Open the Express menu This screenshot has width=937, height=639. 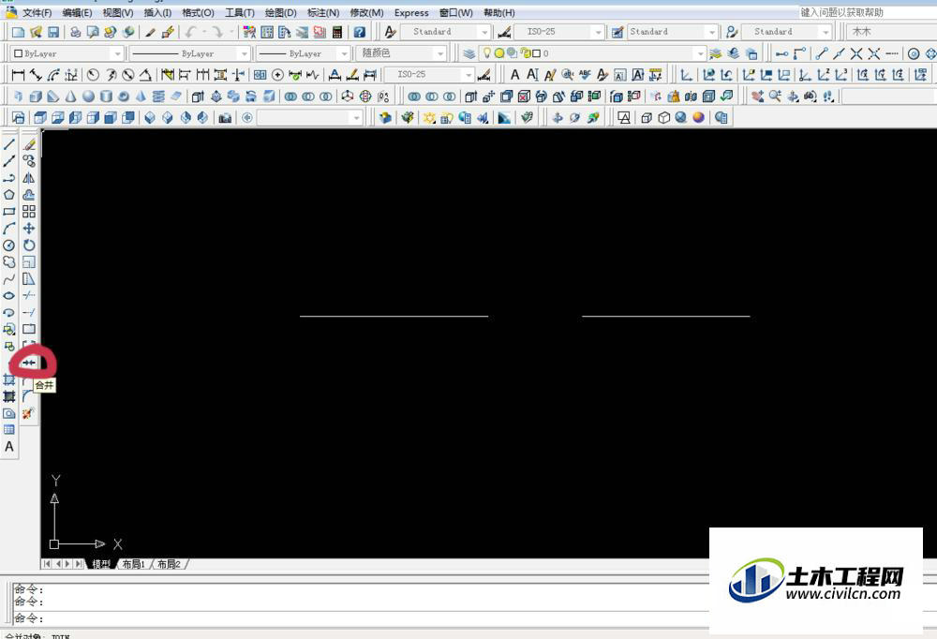click(x=411, y=12)
